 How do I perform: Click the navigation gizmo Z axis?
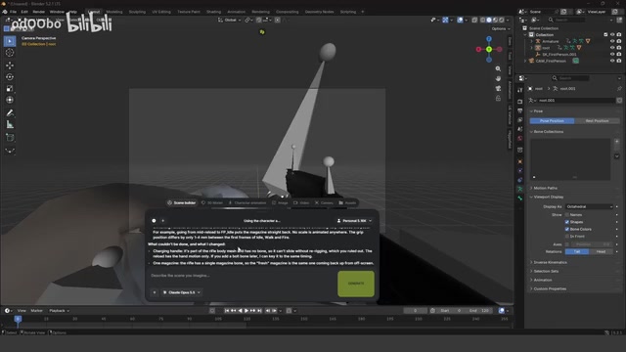(489, 39)
